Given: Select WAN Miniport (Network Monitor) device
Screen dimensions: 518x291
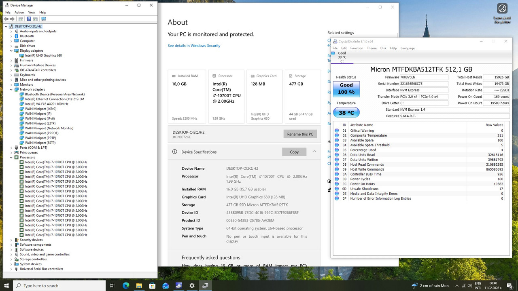Looking at the screenshot, I should [49, 128].
